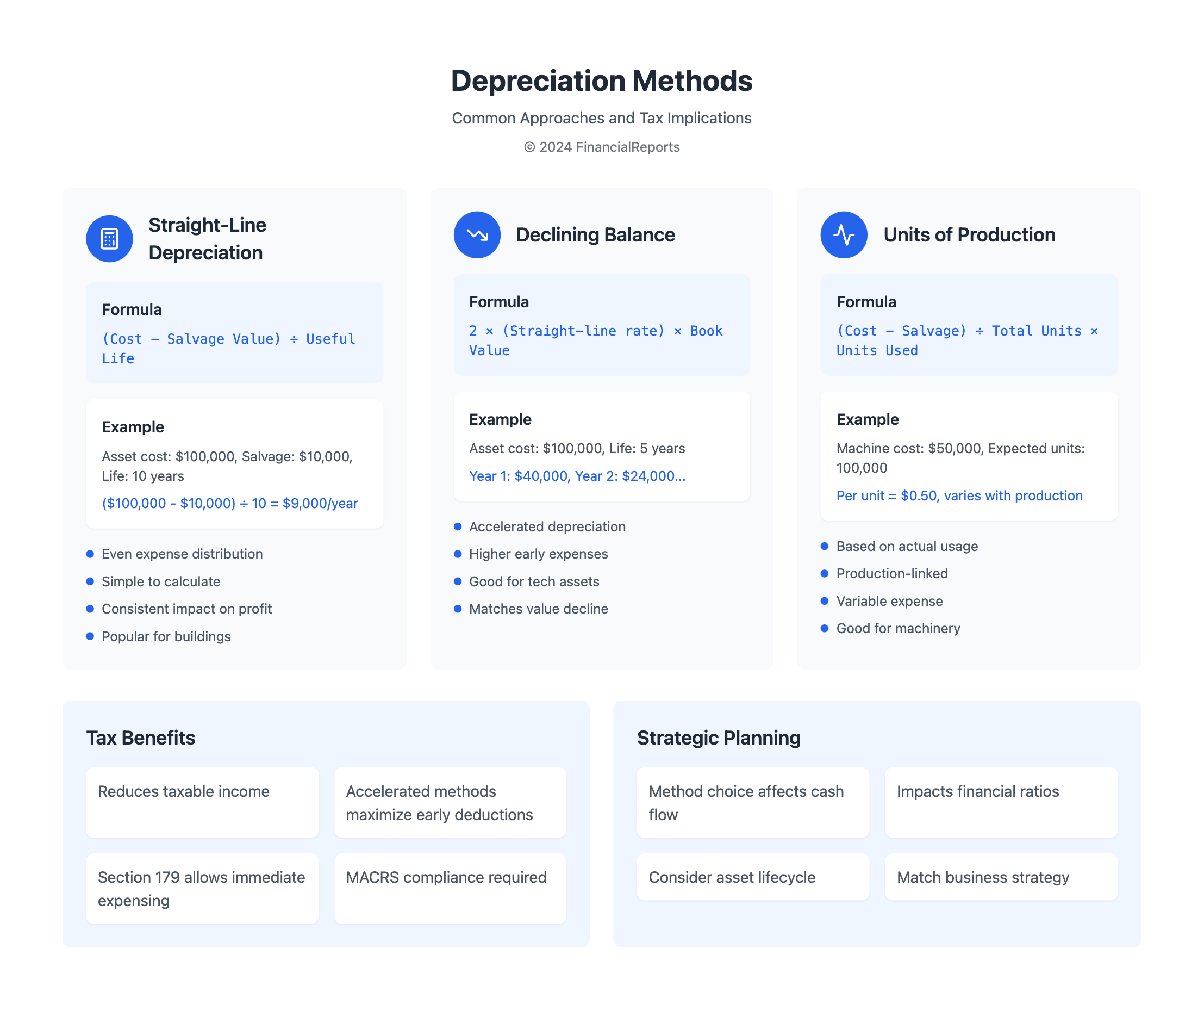Click the Straight-Line Depreciation calculator icon
Screen dimensions: 1204x1010
pos(109,239)
